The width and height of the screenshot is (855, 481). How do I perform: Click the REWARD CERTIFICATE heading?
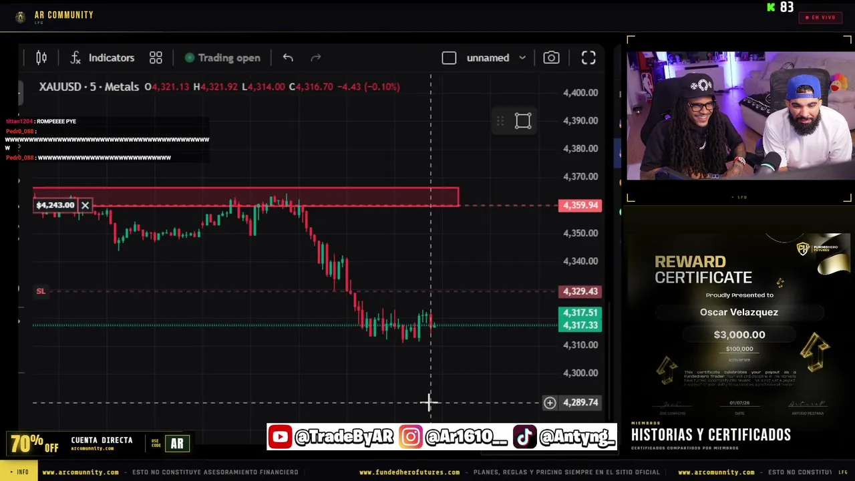point(703,270)
